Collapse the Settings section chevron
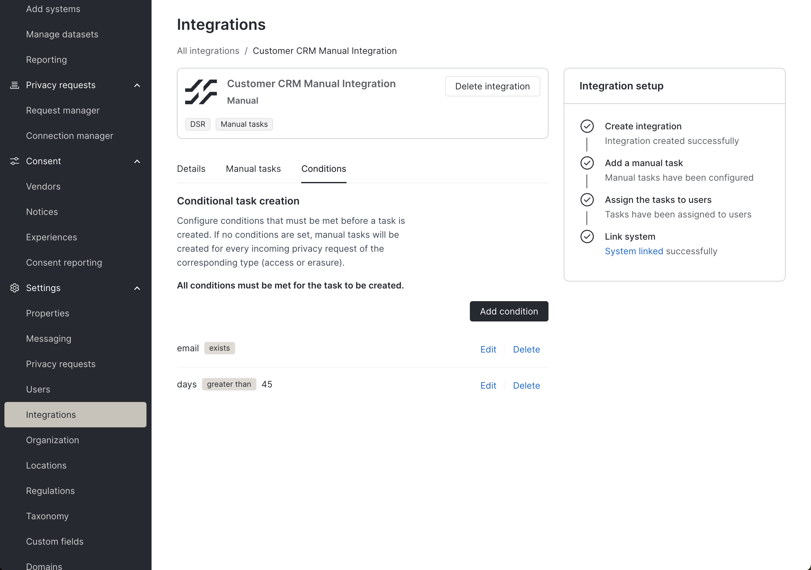The height and width of the screenshot is (570, 811). 137,288
